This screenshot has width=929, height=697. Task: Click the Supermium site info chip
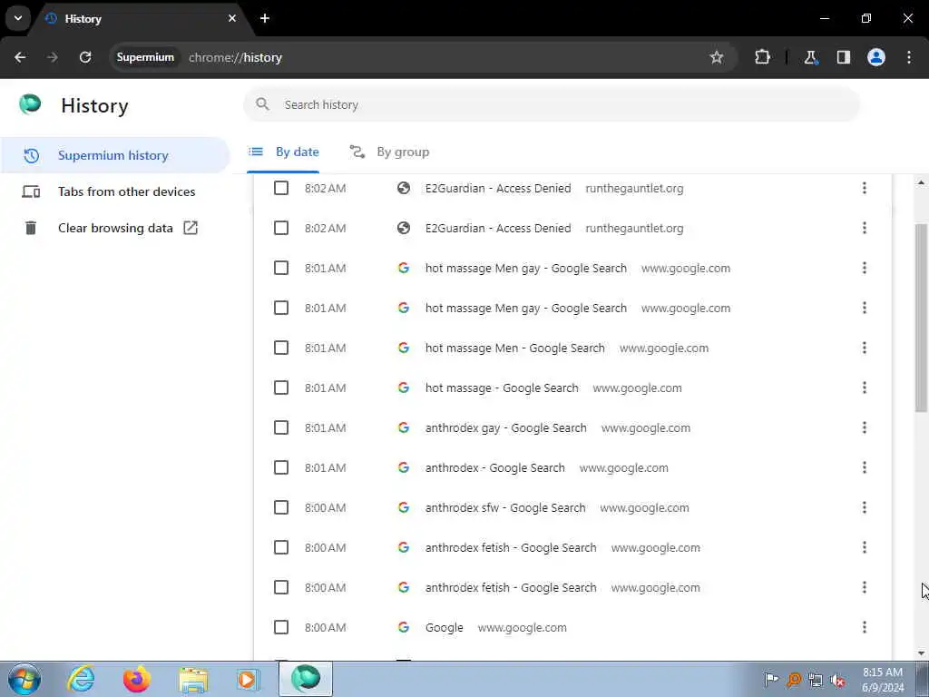(145, 57)
